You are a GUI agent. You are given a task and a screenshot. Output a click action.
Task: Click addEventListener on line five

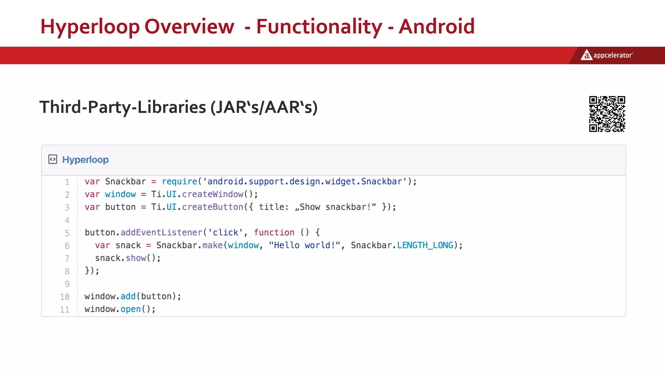point(161,232)
